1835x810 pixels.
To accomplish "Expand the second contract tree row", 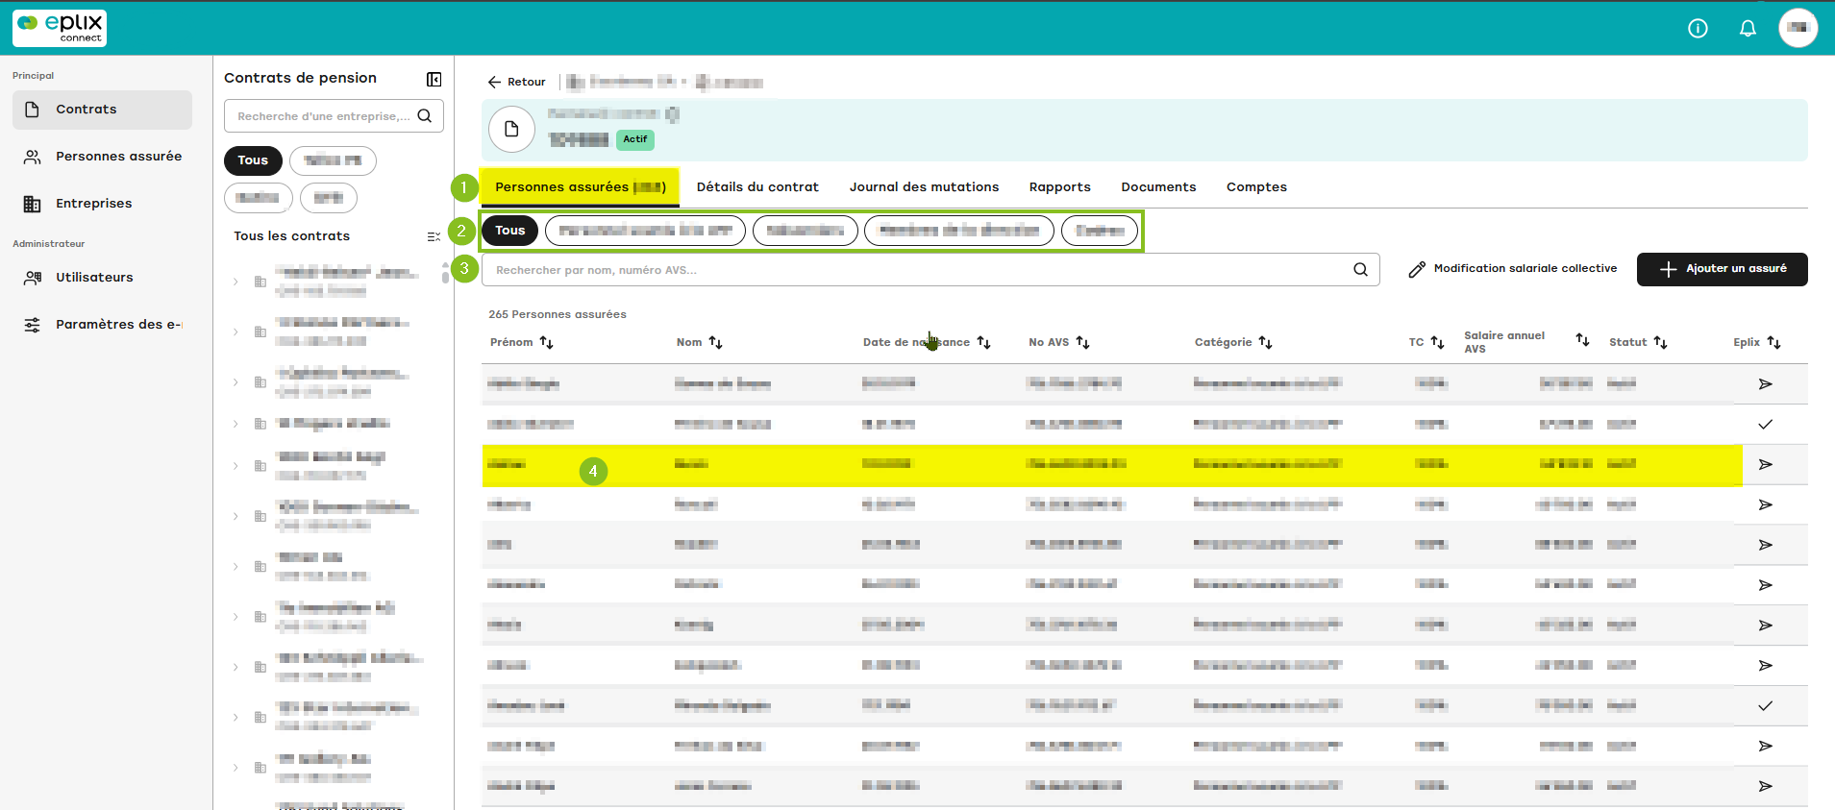I will (x=236, y=331).
